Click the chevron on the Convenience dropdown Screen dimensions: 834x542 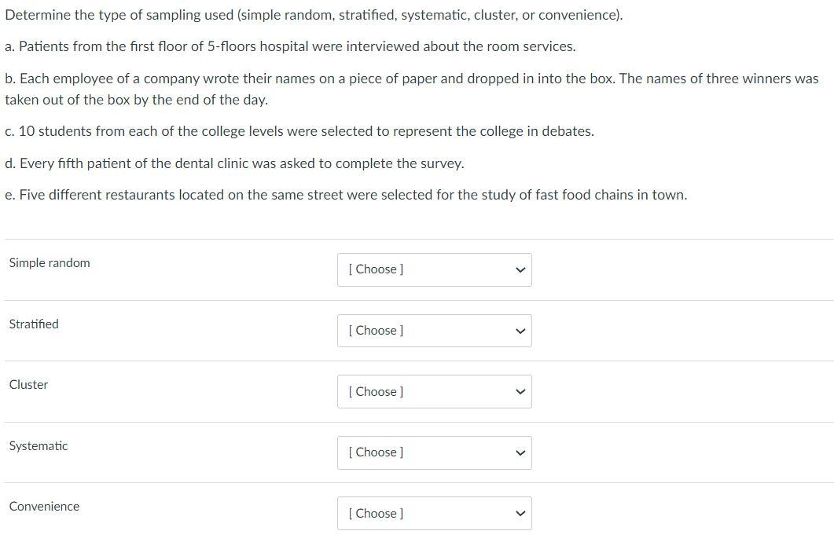[x=519, y=513]
